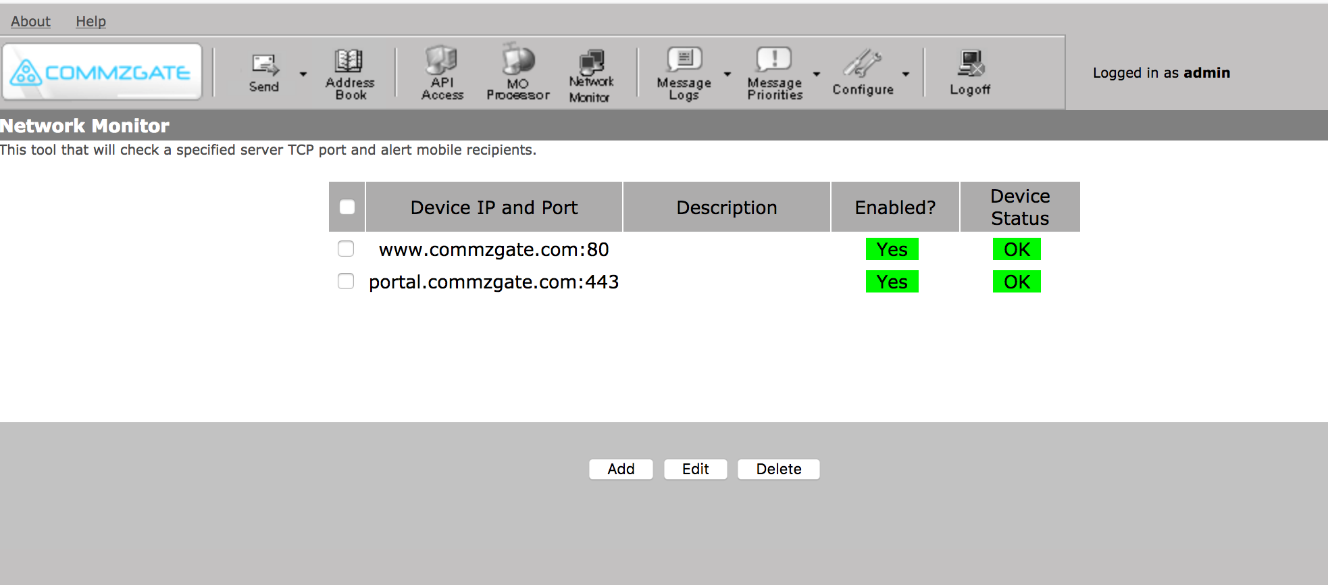
Task: Click the OK status for portal.commzgate.com:443
Action: click(x=1017, y=282)
